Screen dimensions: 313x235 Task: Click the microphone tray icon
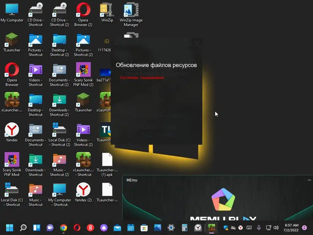259,228
